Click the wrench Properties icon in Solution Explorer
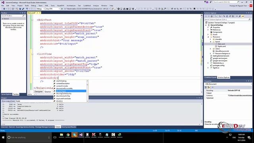 click(x=240, y=16)
